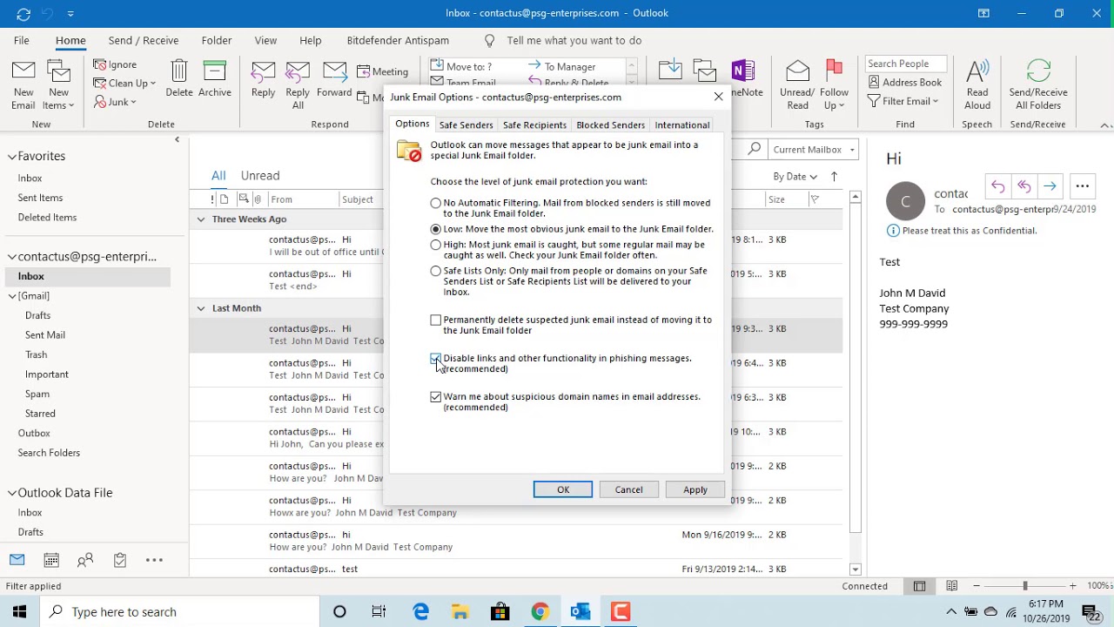Open the By Date sort dropdown

coord(795,177)
